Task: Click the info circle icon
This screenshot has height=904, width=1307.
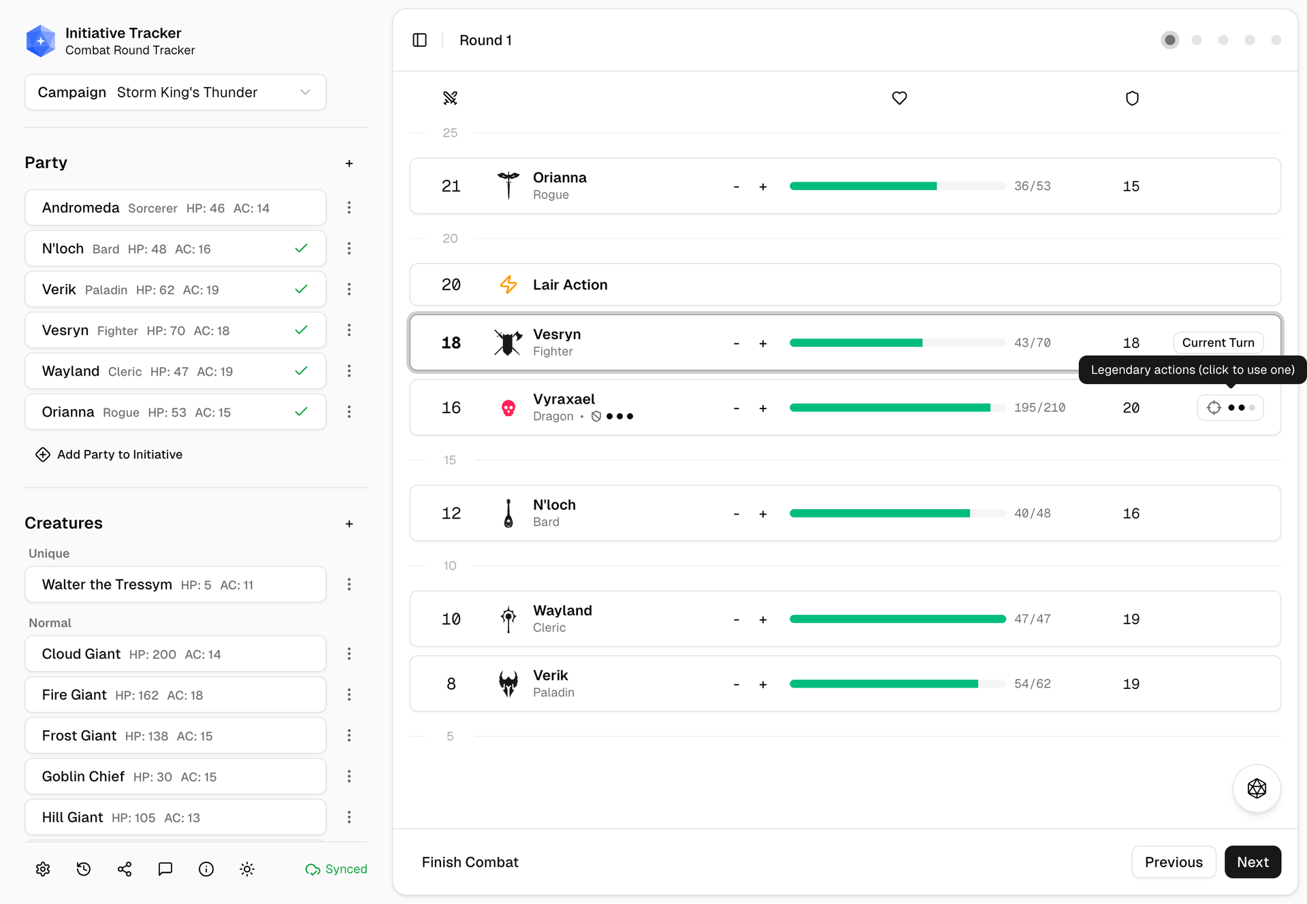Action: pos(206,869)
